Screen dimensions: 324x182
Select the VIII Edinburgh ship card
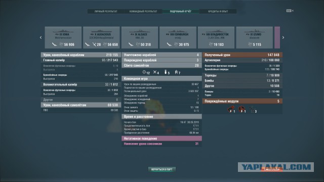click(x=178, y=37)
